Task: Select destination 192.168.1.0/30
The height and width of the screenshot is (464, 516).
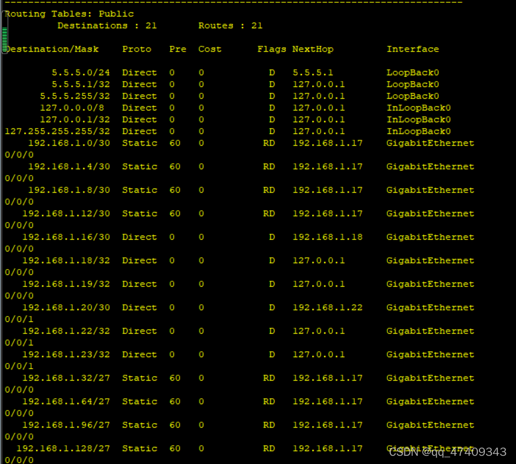Action: pos(69,143)
